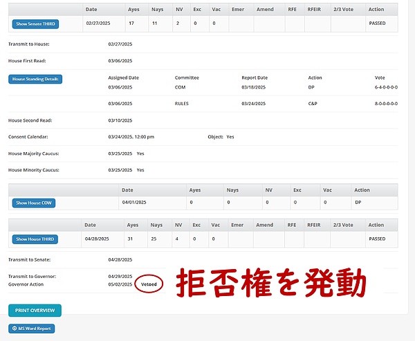The image size is (415, 341).
Task: Select the 6-4-0-0-0-0 vote result
Action: (386, 88)
